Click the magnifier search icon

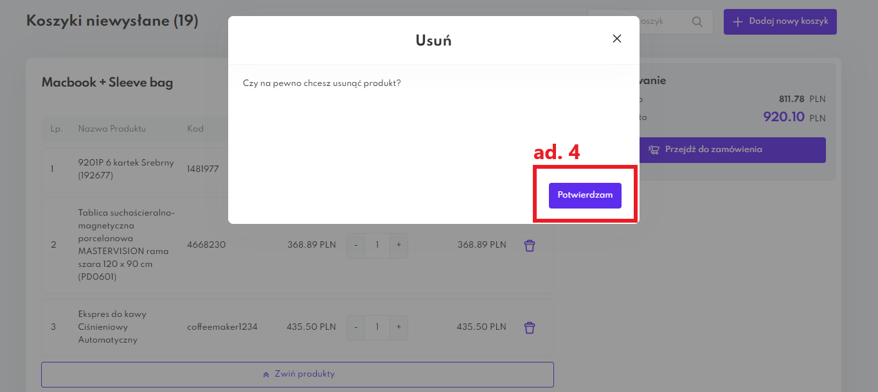697,22
